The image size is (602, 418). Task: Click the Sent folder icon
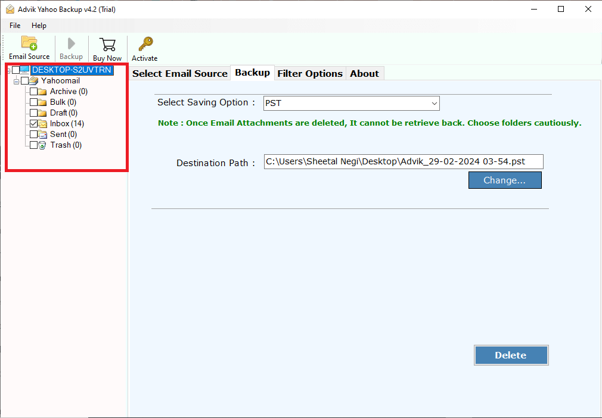tap(42, 135)
